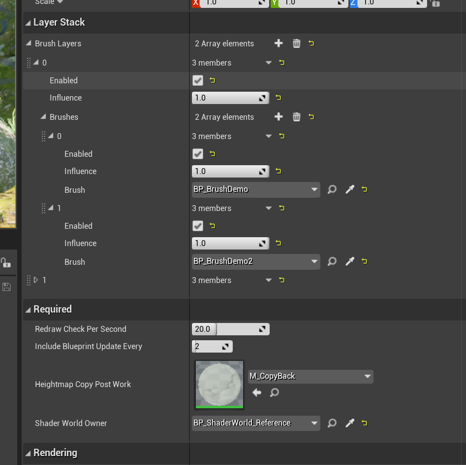Use selected asset arrow for Heightmap Copy Post Work
The width and height of the screenshot is (466, 465).
[256, 393]
